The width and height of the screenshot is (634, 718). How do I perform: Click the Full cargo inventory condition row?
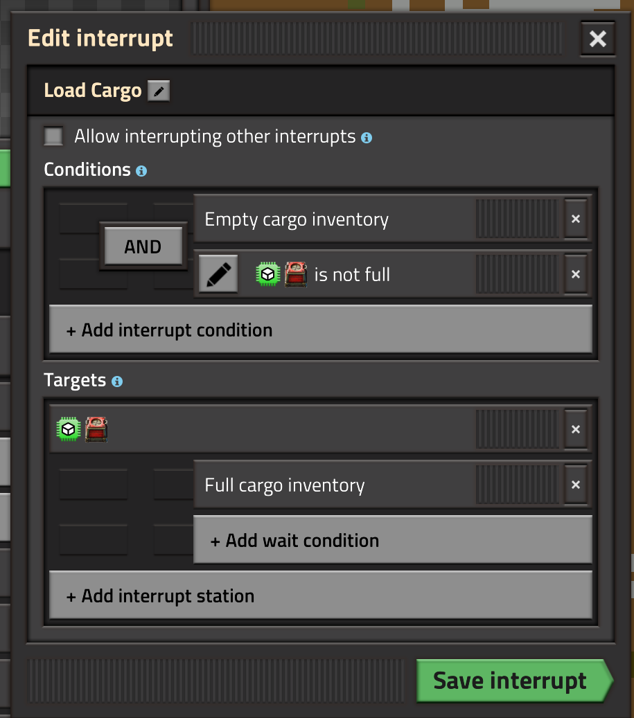pos(333,485)
